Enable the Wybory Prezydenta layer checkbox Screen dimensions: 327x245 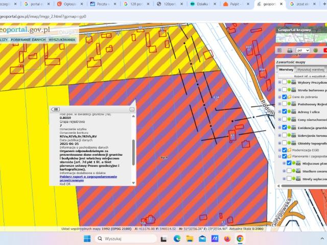(285, 82)
